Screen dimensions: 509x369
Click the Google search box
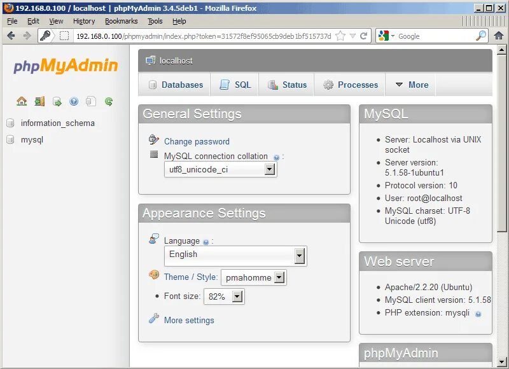(x=436, y=36)
